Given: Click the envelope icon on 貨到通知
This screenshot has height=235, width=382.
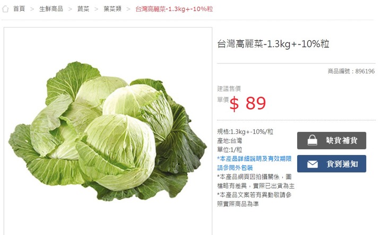Looking at the screenshot, I should pyautogui.click(x=312, y=164).
